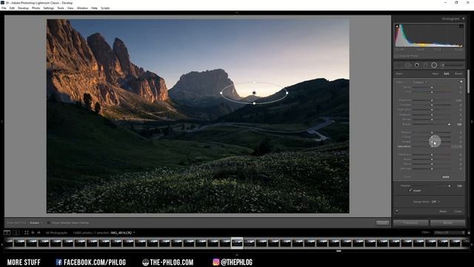Click Done button under the photo

point(382,222)
